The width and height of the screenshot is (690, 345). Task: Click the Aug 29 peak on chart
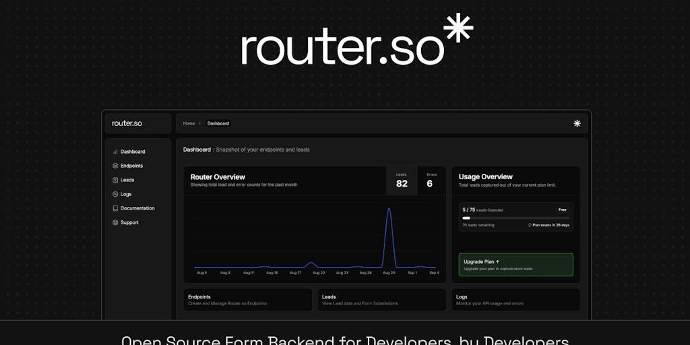(x=389, y=210)
